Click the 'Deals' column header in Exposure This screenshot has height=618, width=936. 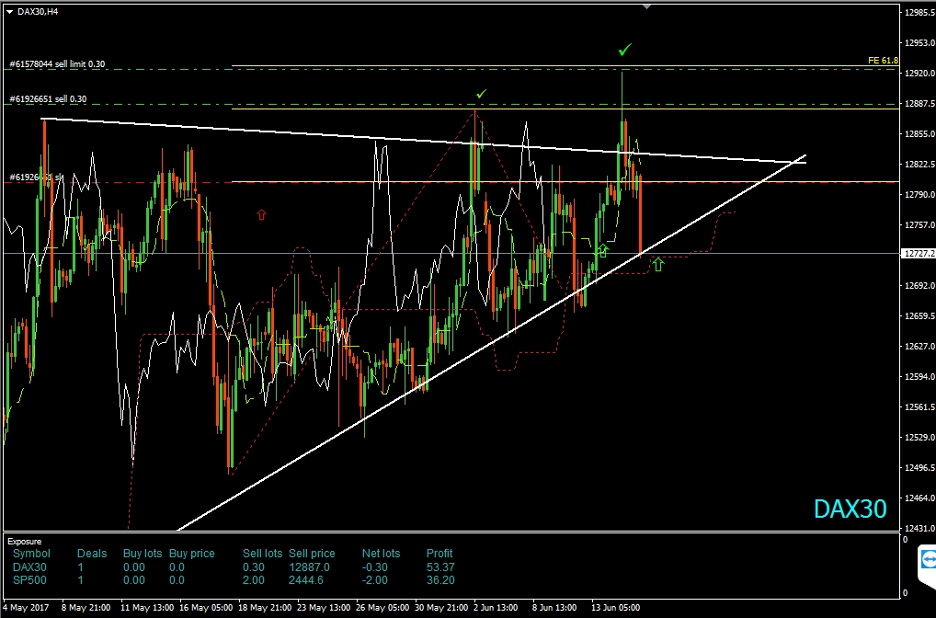pos(92,554)
